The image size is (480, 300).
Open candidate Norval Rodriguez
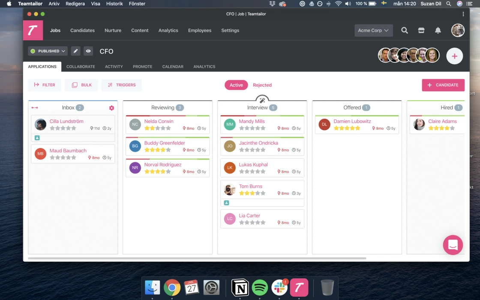[x=162, y=165]
